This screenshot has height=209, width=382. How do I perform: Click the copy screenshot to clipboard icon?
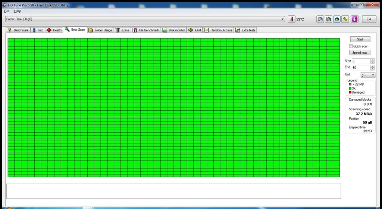(328, 19)
